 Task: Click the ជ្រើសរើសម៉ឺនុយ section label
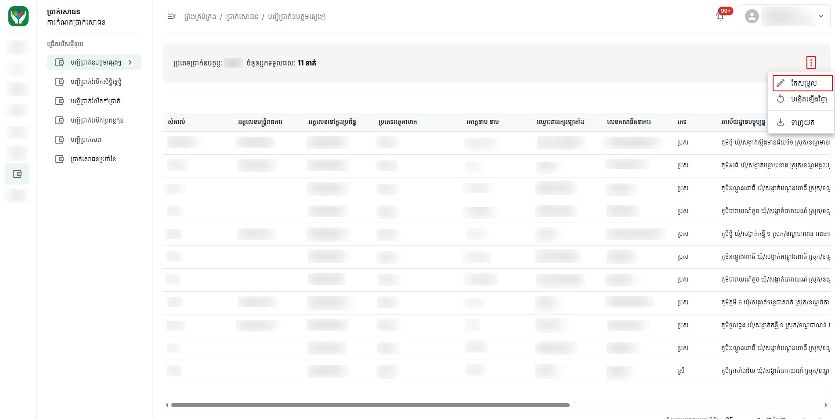[x=65, y=44]
